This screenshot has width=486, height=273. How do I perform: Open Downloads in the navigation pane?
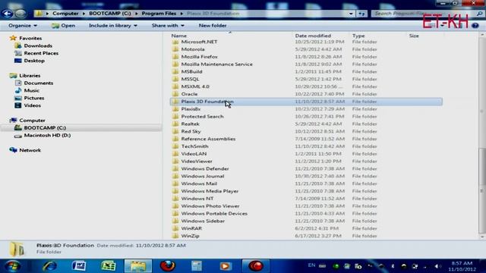tap(38, 45)
